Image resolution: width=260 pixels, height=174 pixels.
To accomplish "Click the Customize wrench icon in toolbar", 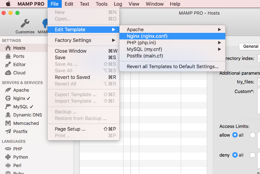I will click(25, 24).
